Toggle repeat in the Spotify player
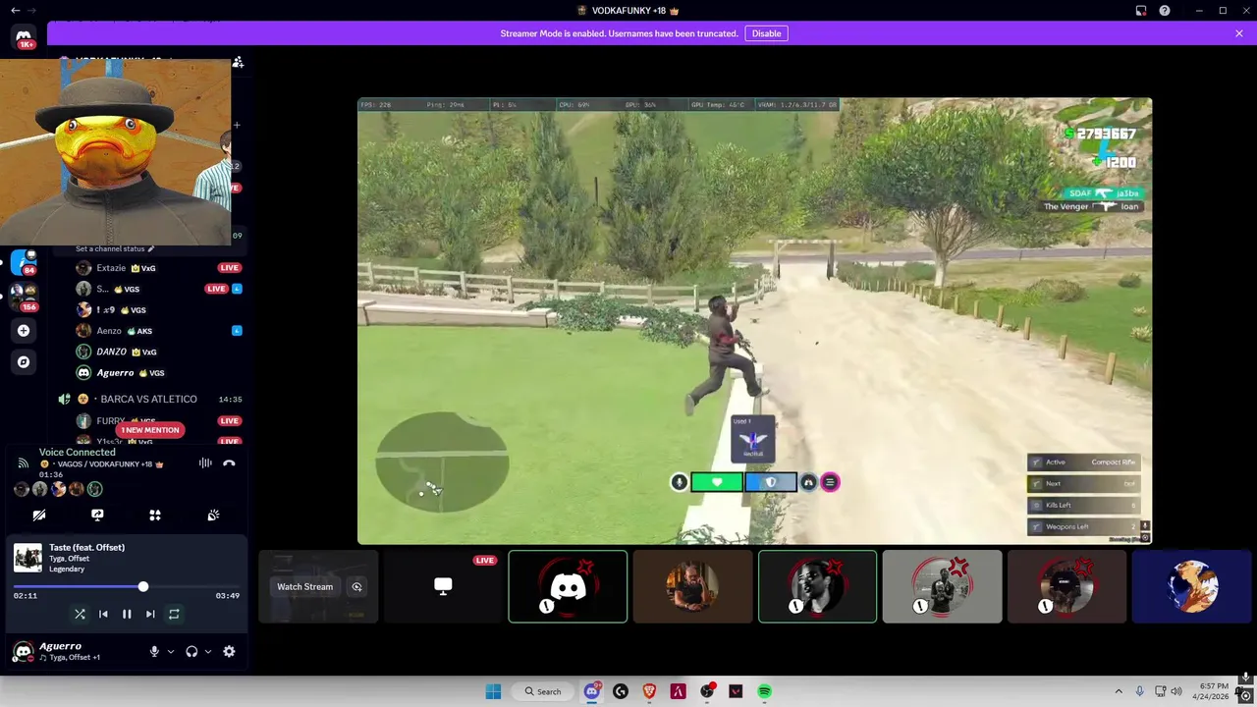The height and width of the screenshot is (707, 1257). pos(174,614)
